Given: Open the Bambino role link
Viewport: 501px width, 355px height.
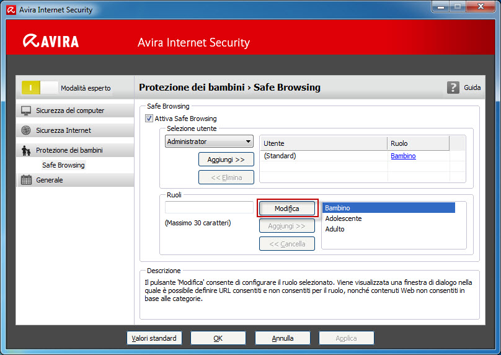Looking at the screenshot, I should pyautogui.click(x=403, y=156).
